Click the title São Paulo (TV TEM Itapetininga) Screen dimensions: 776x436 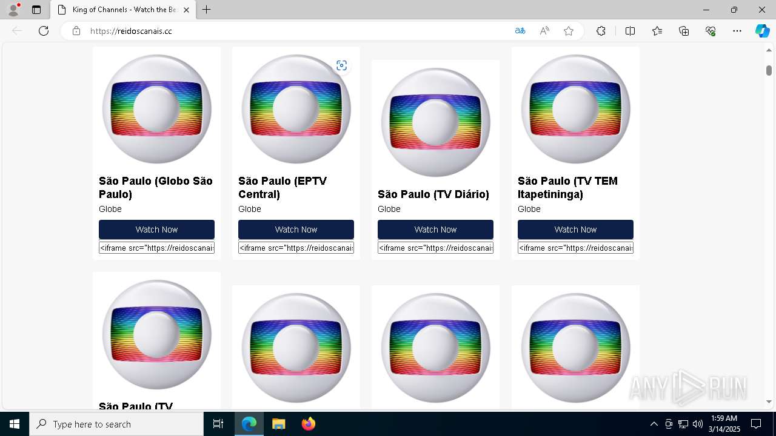(x=567, y=188)
